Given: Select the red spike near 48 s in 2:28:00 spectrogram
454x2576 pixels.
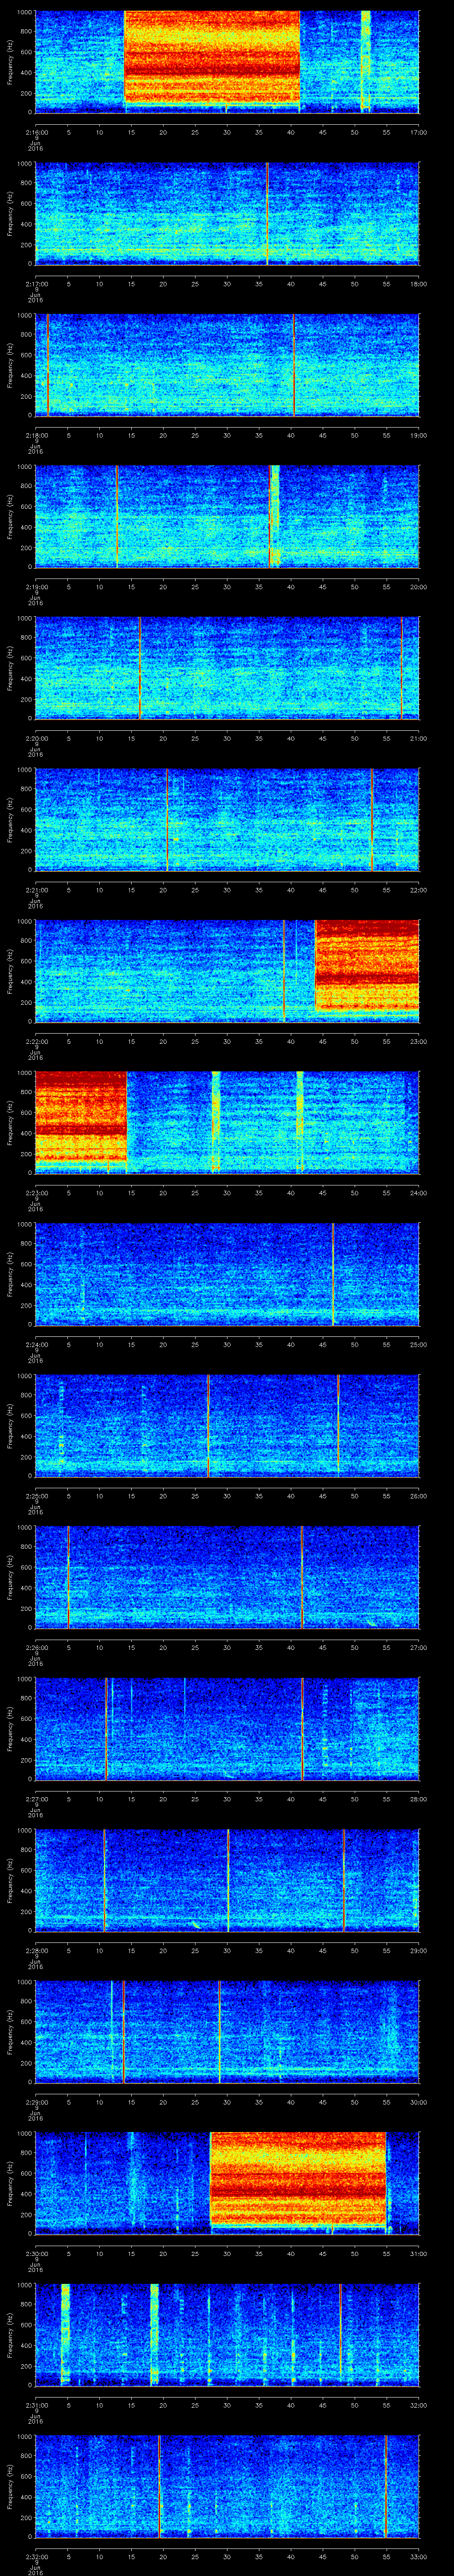Looking at the screenshot, I should 343,1880.
